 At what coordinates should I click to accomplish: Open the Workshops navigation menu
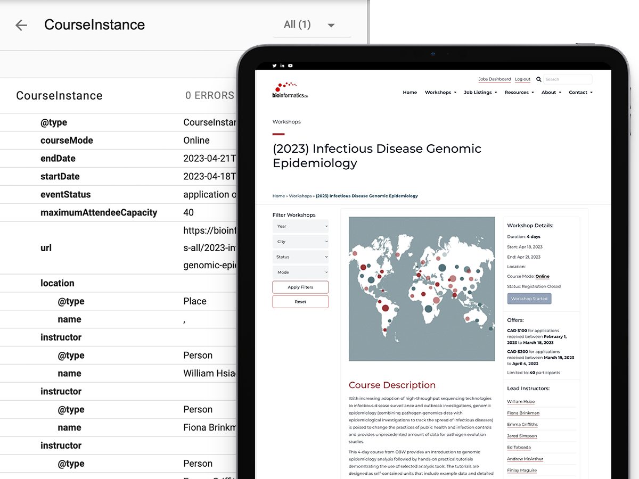[440, 93]
